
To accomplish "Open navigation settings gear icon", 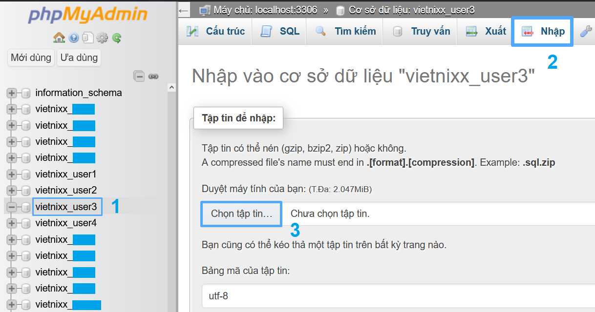I will click(102, 38).
